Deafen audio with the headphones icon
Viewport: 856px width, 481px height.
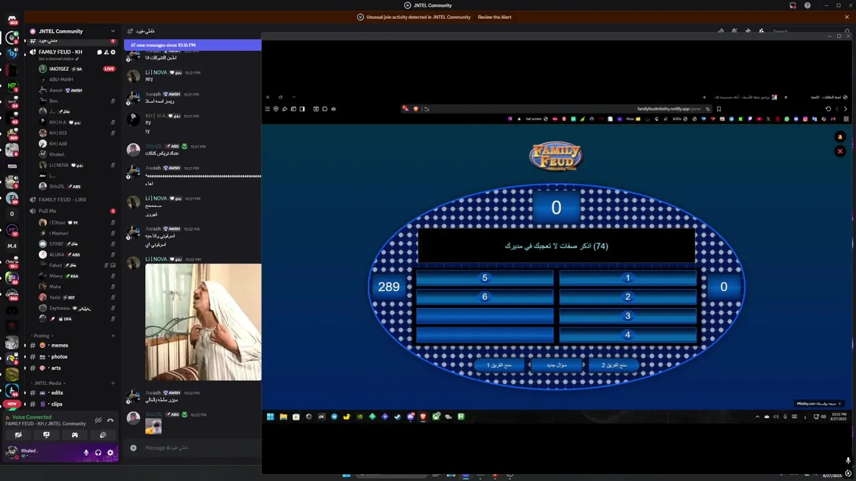click(98, 452)
